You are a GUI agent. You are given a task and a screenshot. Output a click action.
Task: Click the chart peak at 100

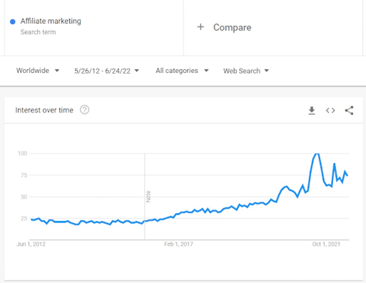317,154
